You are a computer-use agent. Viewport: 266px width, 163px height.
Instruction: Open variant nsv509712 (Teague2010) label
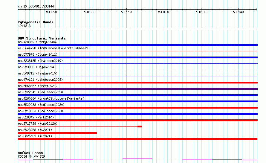(38, 73)
